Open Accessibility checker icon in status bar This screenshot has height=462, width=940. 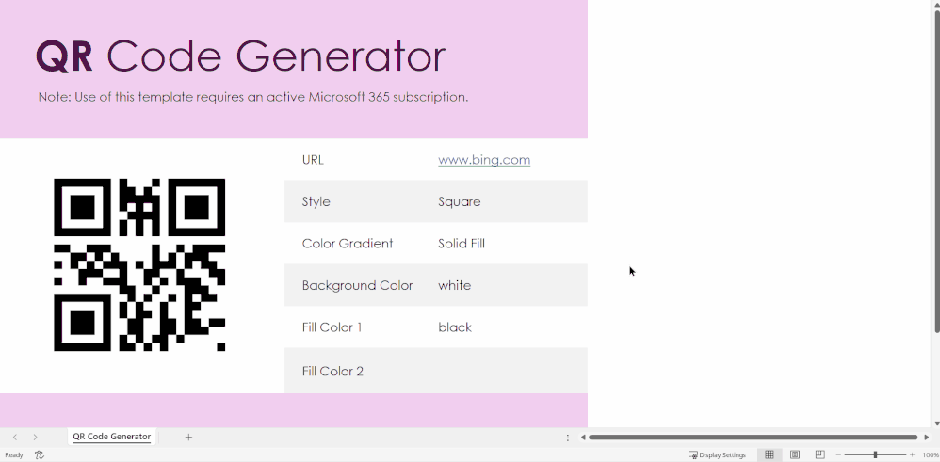(x=40, y=455)
